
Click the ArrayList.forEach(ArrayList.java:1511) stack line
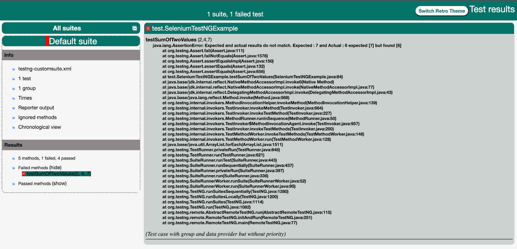coord(222,145)
